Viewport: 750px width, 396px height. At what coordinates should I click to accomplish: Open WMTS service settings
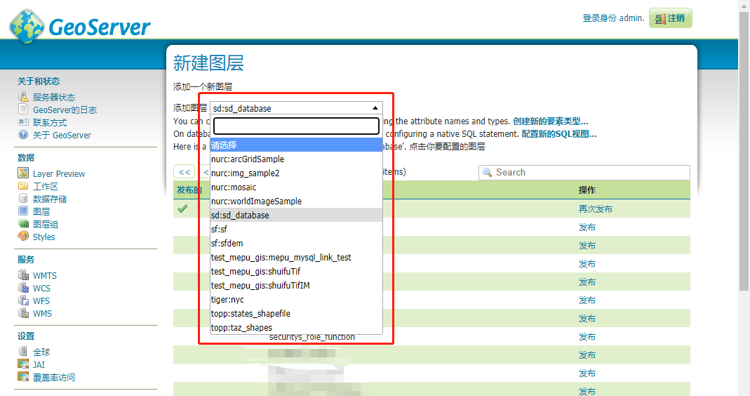pyautogui.click(x=44, y=276)
